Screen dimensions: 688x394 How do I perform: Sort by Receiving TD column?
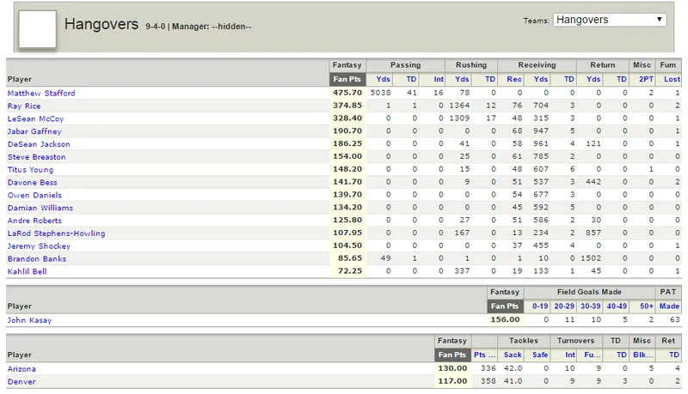click(569, 79)
